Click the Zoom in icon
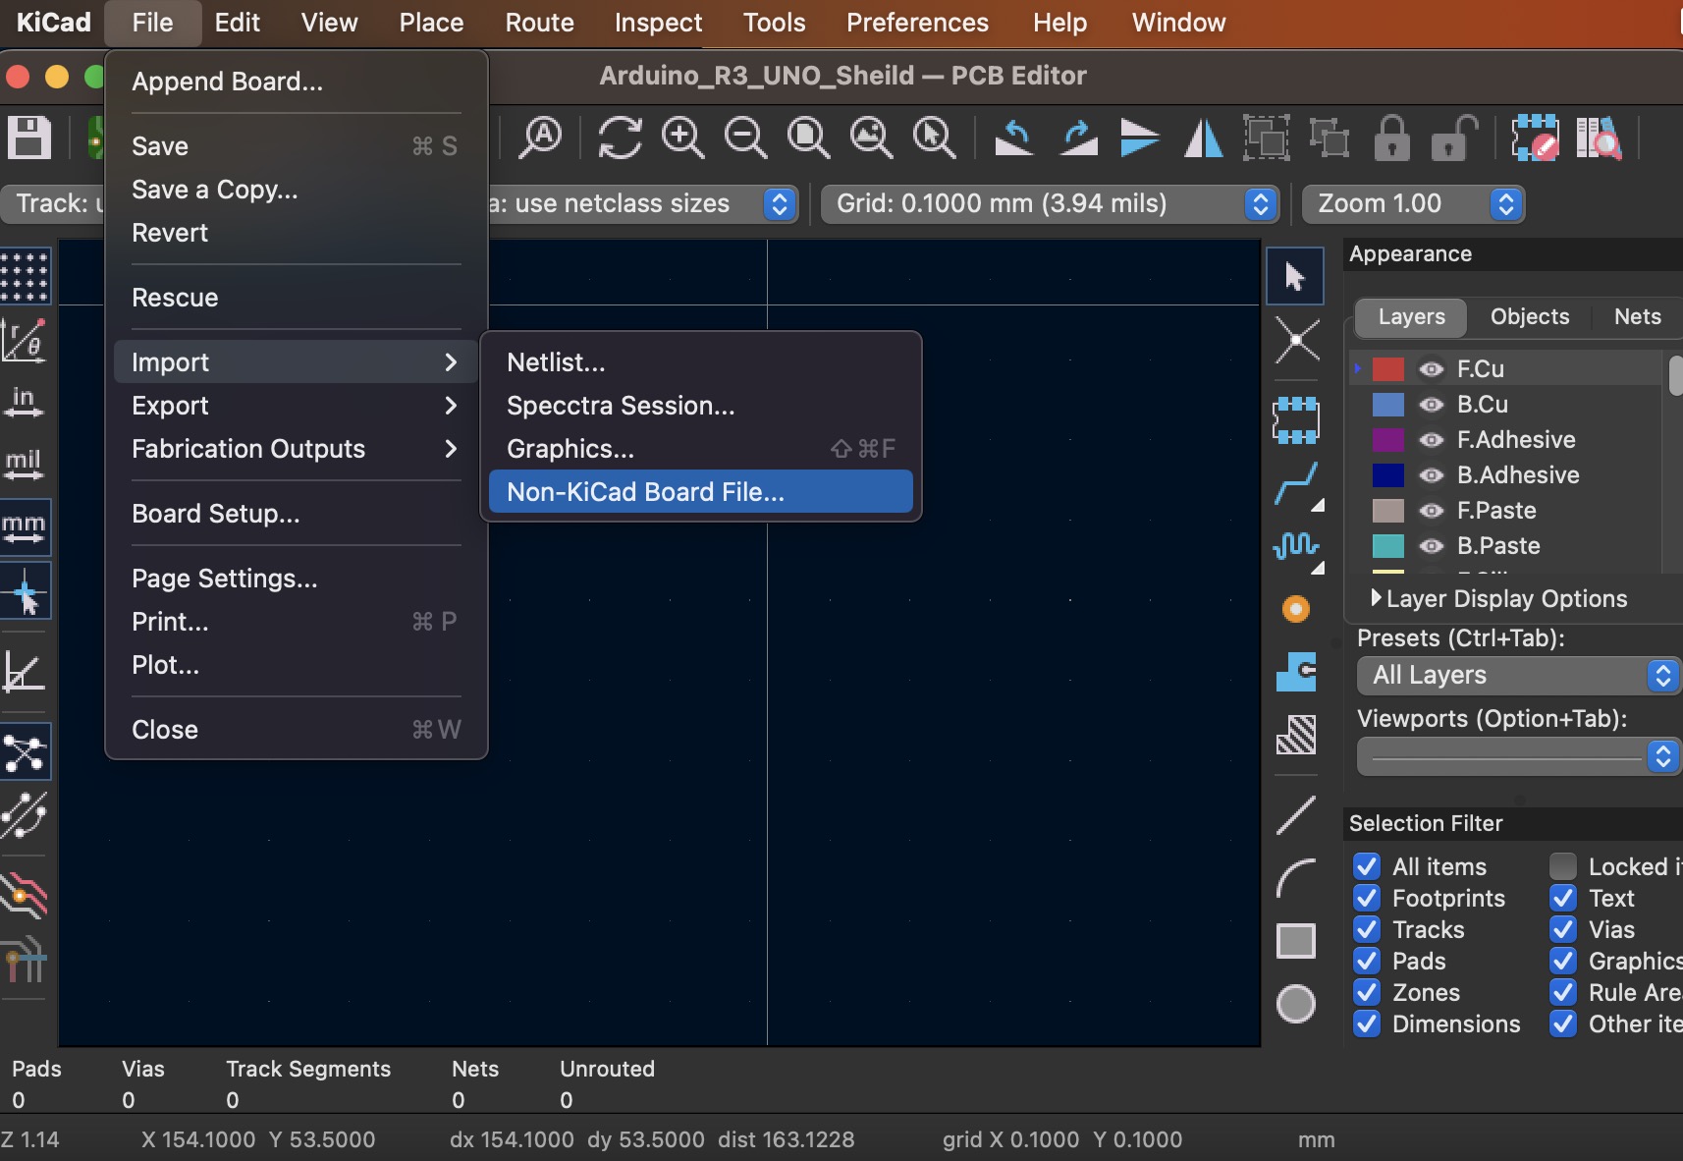Viewport: 1683px width, 1161px height. [x=682, y=138]
